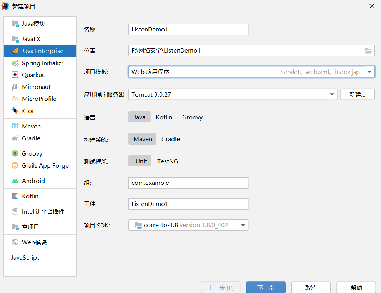Click the Gradle elephant icon in the sidebar
The width and height of the screenshot is (381, 293).
pos(15,138)
